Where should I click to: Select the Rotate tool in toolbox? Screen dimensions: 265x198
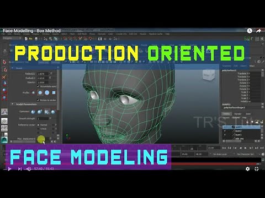4,91
